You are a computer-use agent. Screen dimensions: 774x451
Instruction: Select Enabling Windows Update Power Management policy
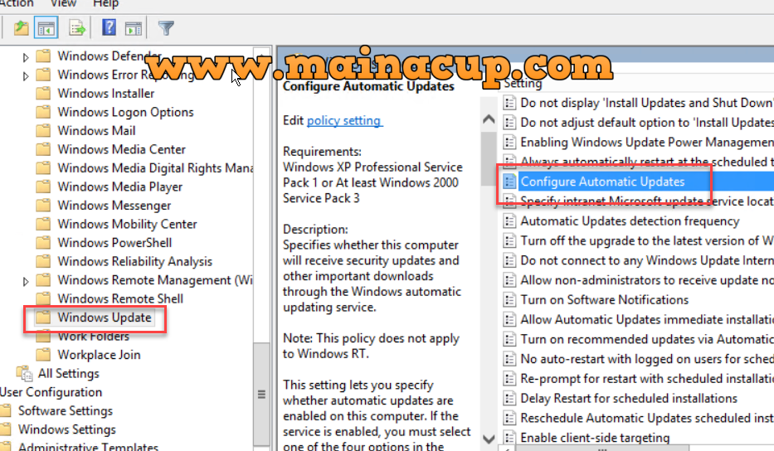coord(646,142)
